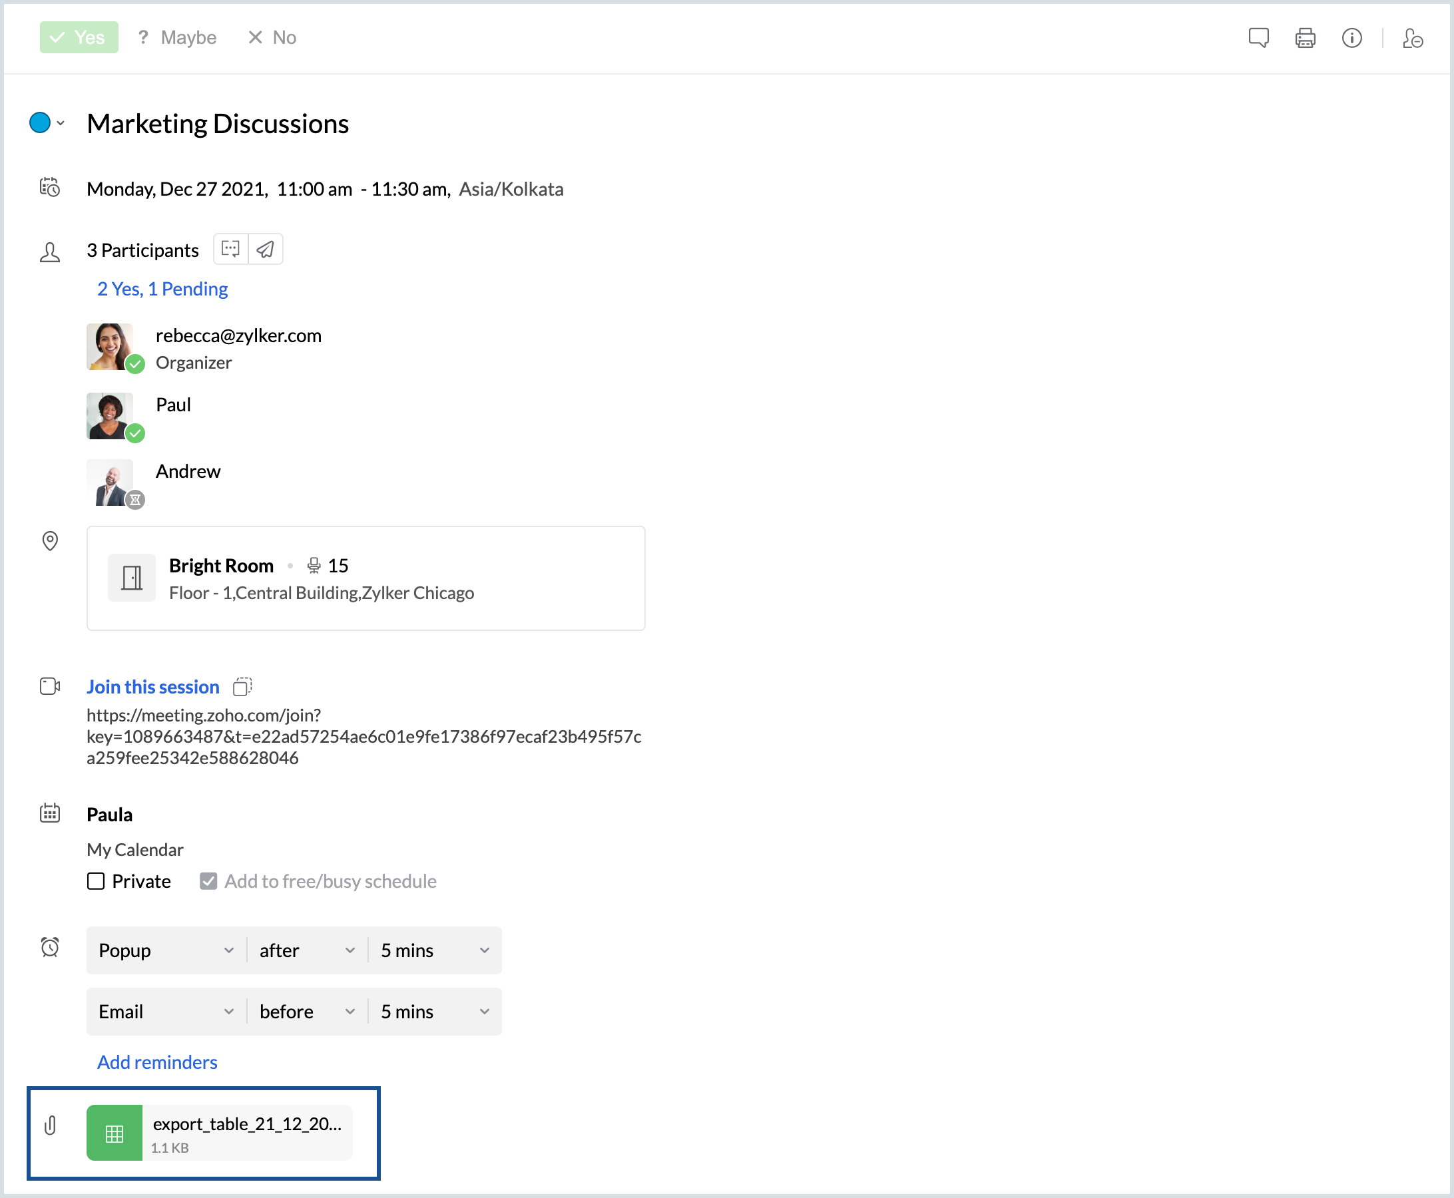Viewport: 1454px width, 1198px height.
Task: Choose No as RSVP response
Action: (272, 37)
